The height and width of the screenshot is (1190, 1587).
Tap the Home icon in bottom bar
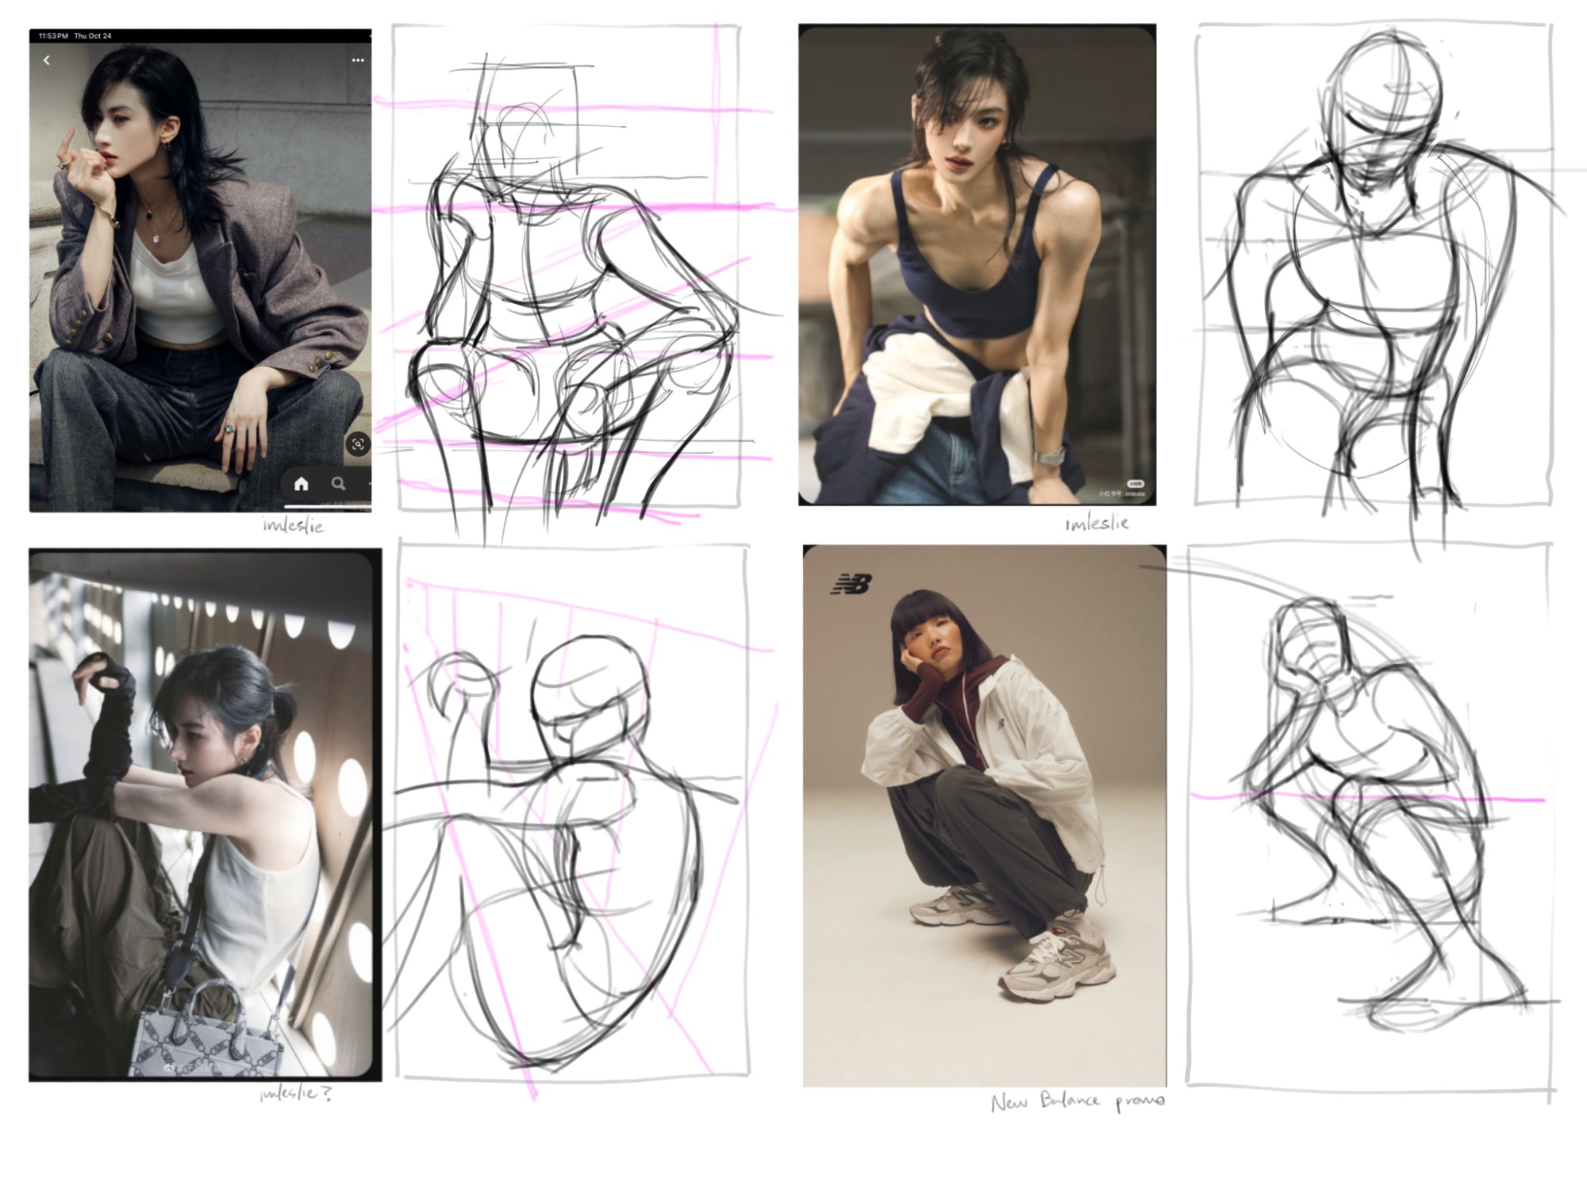(301, 484)
